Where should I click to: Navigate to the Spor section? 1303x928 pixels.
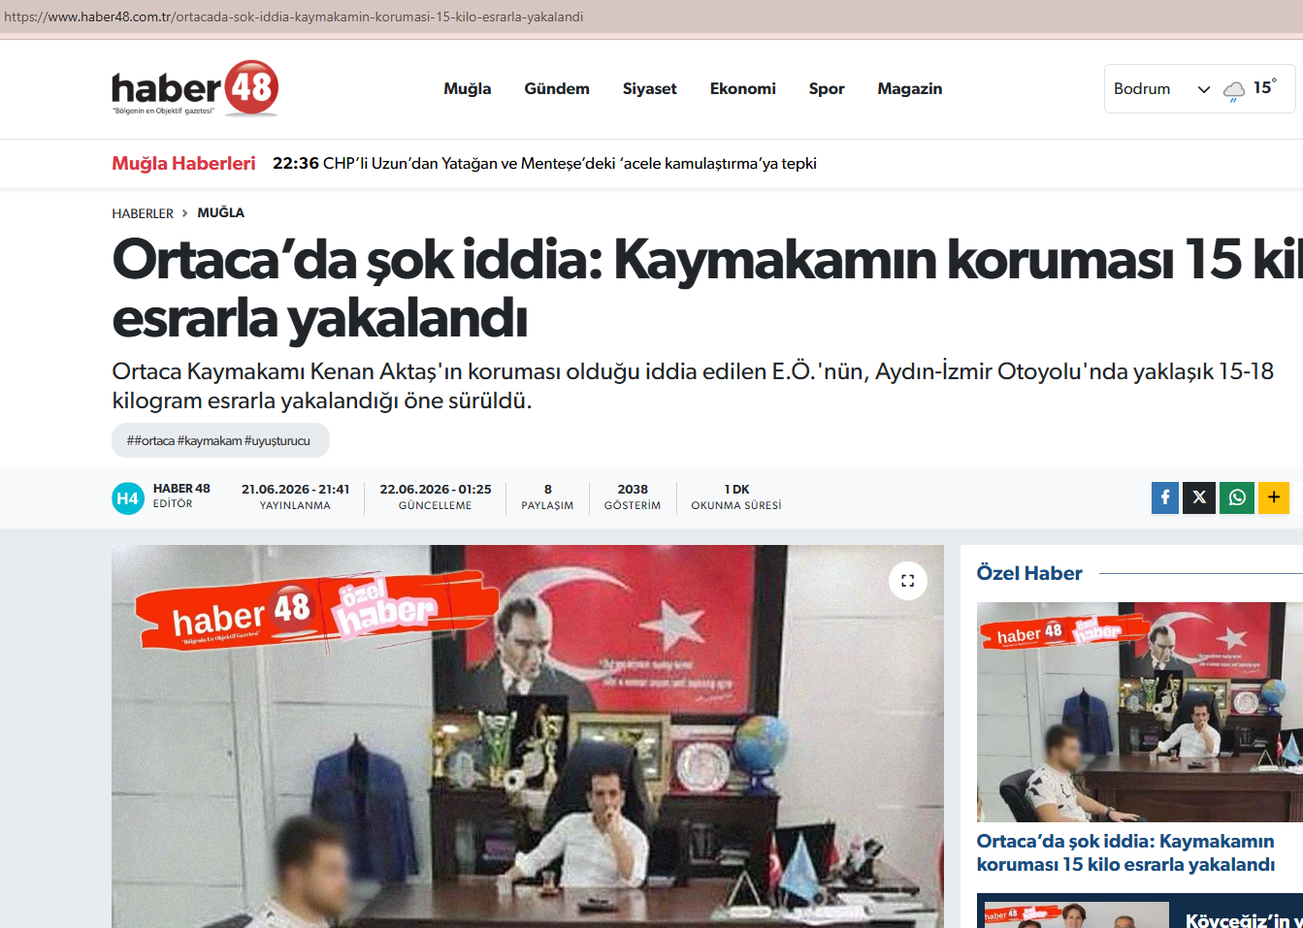pos(827,88)
